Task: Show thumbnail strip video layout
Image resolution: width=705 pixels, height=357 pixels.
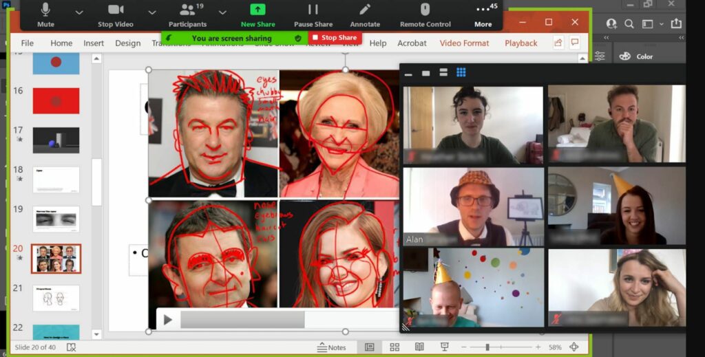Action: point(443,73)
